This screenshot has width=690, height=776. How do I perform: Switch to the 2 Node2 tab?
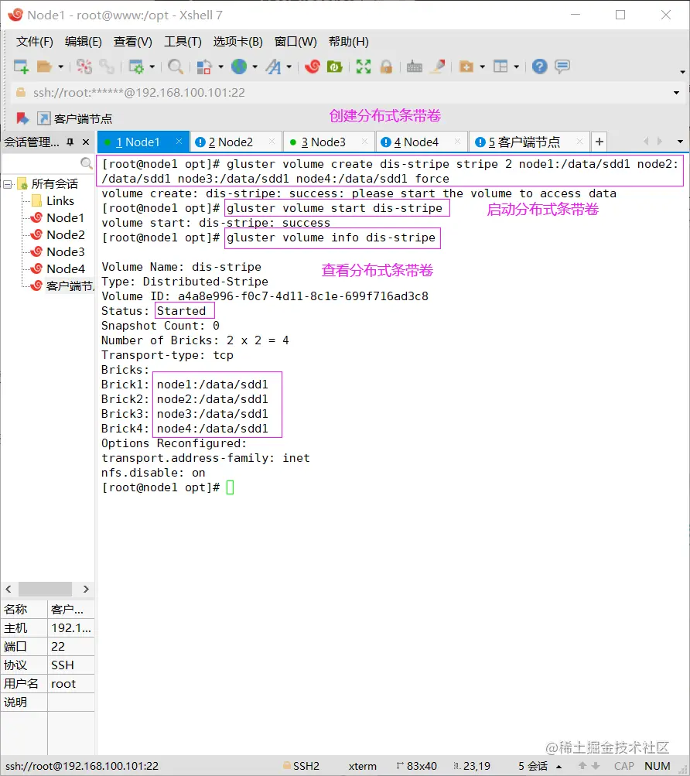click(236, 142)
